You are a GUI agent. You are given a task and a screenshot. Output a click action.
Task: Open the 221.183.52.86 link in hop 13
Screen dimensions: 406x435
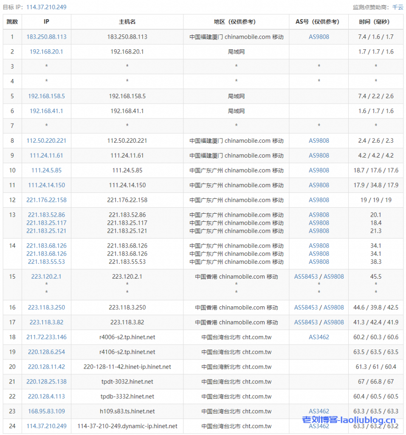[46, 215]
